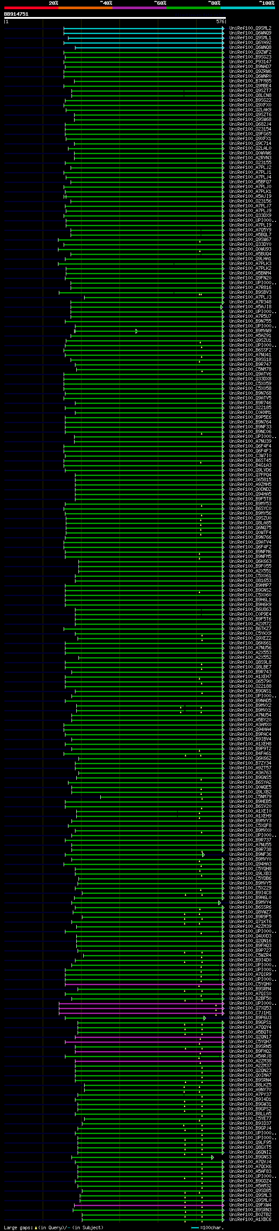The height and width of the screenshot is (1231, 279).
Task: Click label UniRef100_C0P9E4
Action: (250, 614)
